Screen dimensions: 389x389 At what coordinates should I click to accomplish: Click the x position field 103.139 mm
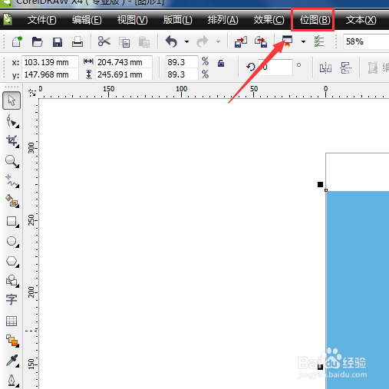tap(50, 62)
